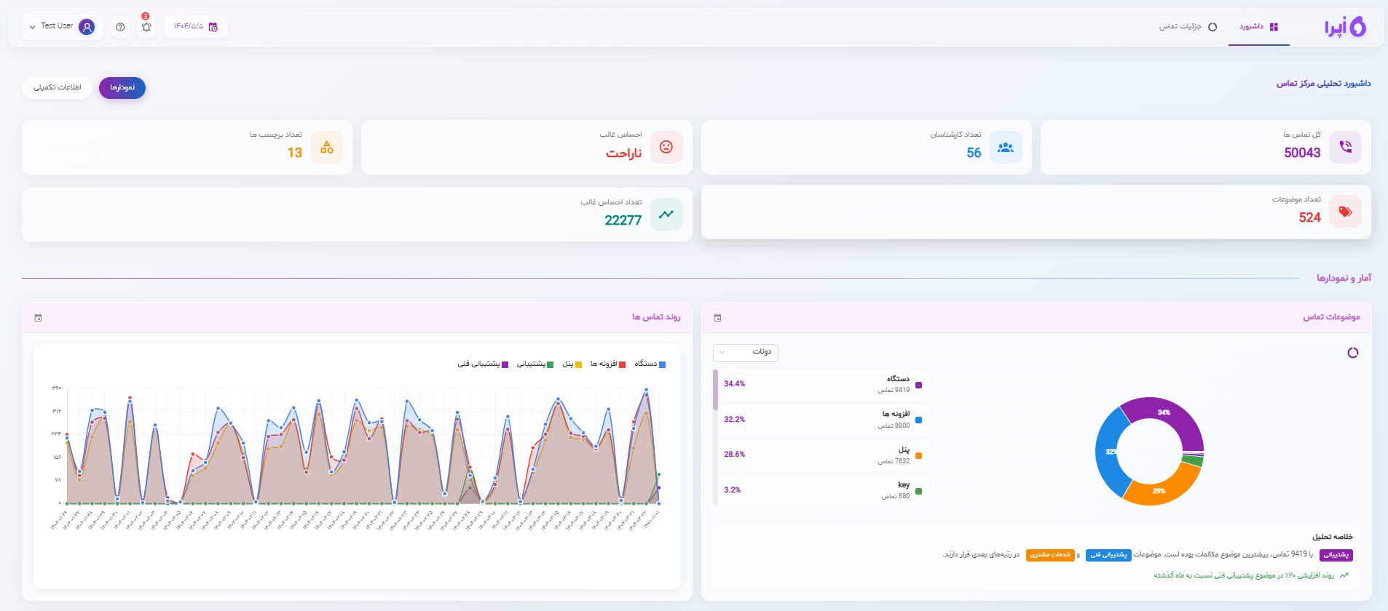Expand the Test User account menu
Image resolution: width=1388 pixels, height=611 pixels.
[x=62, y=27]
